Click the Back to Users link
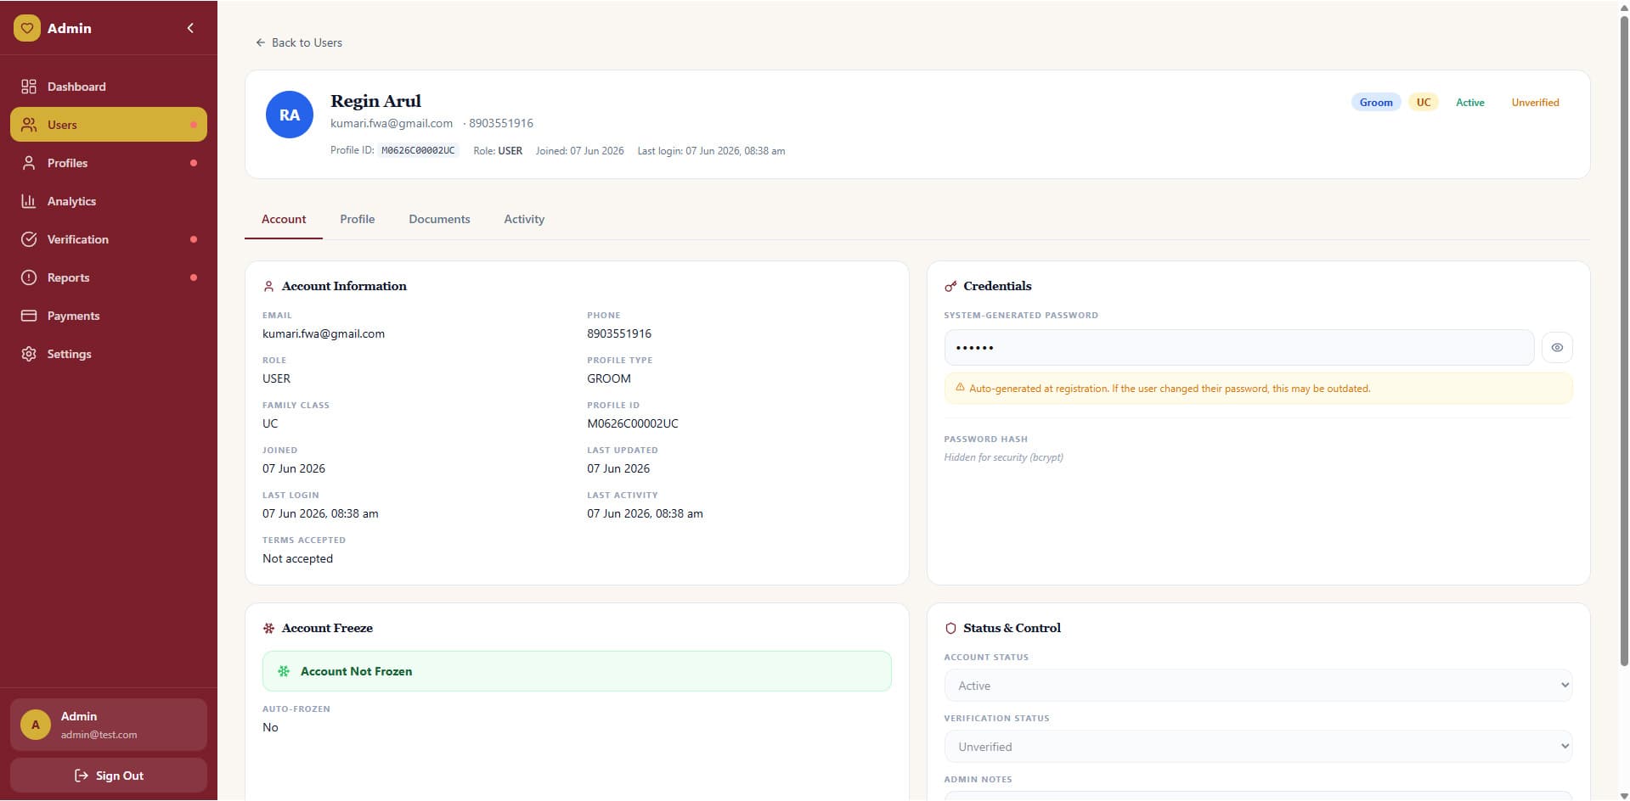1630x801 pixels. coord(299,42)
